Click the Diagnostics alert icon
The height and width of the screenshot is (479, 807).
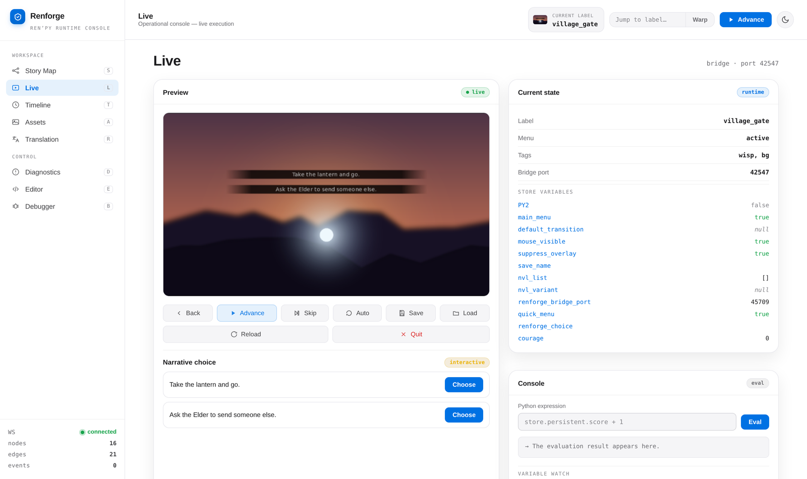[16, 172]
